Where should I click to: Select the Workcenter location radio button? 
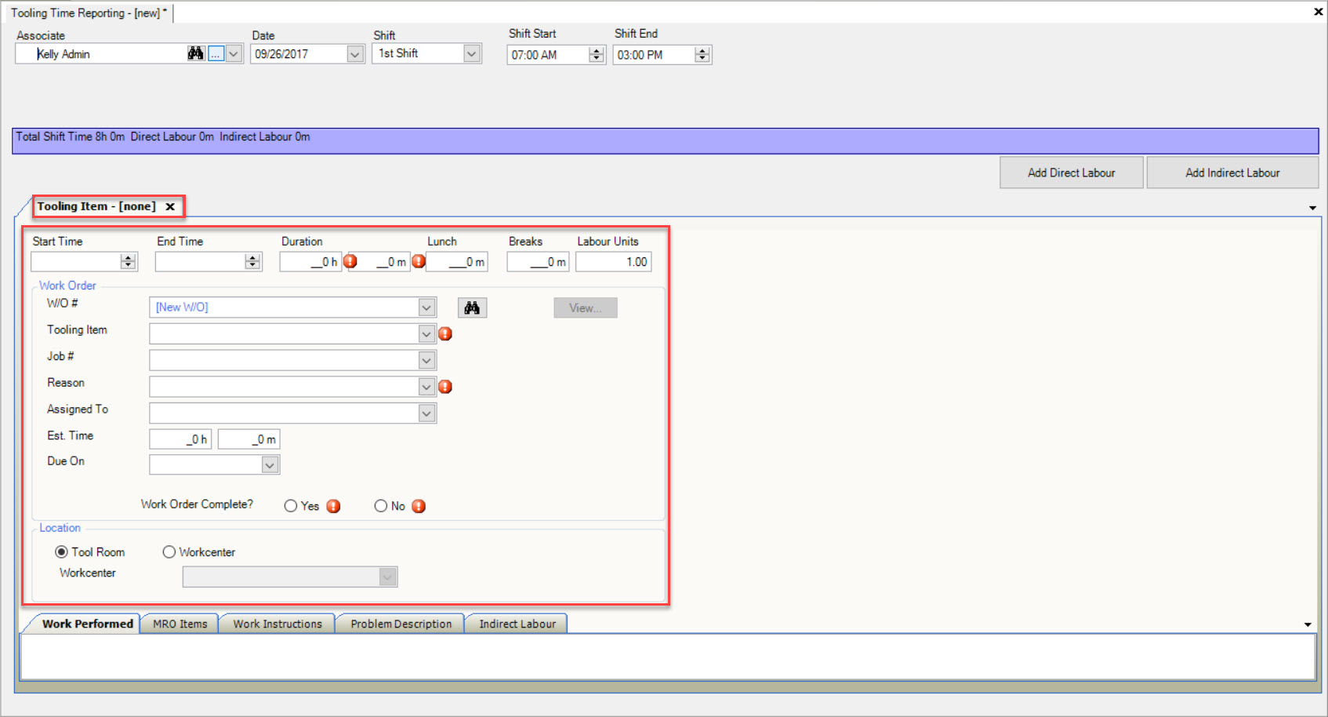click(x=169, y=552)
